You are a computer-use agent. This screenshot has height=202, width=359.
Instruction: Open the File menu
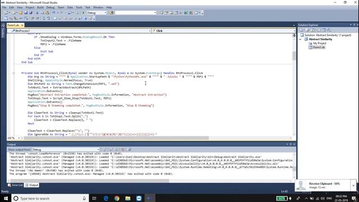tap(4, 7)
